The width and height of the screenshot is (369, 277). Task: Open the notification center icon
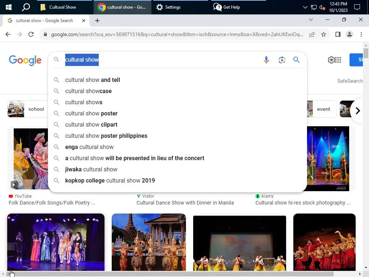pos(357,7)
